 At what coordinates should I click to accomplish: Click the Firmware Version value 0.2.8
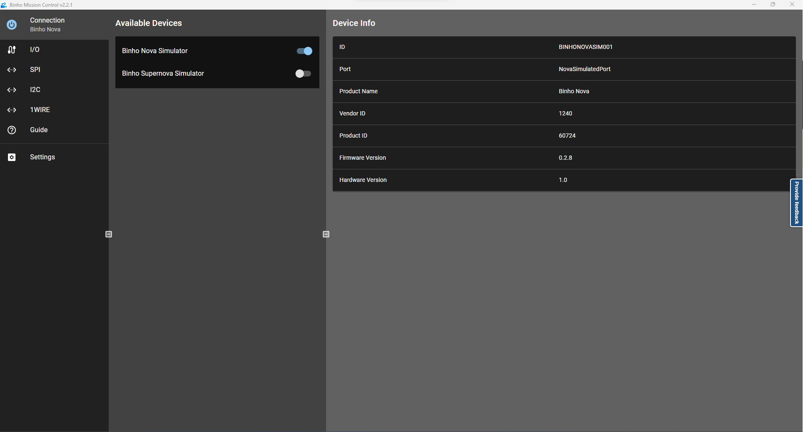[566, 158]
